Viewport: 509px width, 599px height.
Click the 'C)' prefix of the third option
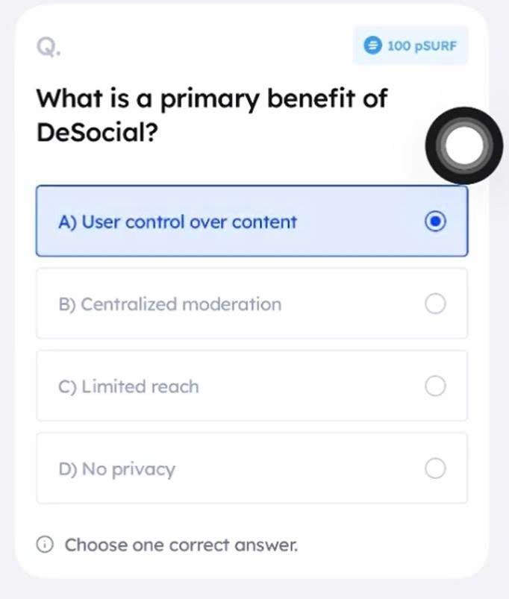point(67,386)
